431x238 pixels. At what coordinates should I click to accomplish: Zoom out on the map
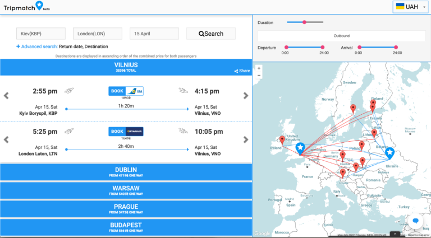tap(259, 75)
